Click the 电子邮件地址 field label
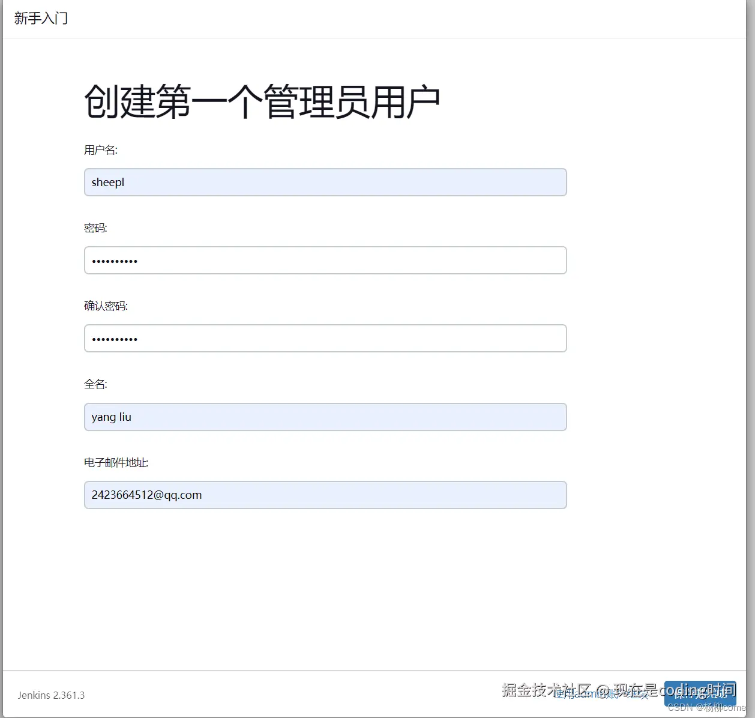 pos(118,462)
